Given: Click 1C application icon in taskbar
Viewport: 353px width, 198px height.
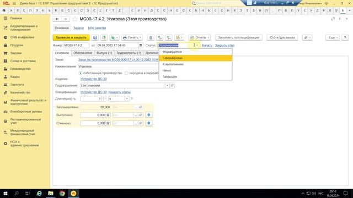Looking at the screenshot, I should (x=73, y=193).
